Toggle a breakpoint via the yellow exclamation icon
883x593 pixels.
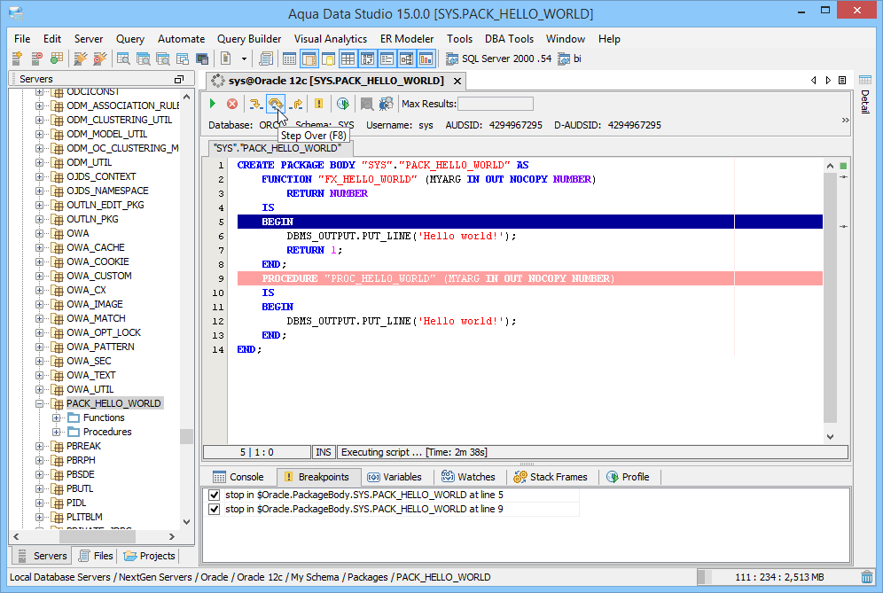(x=319, y=104)
